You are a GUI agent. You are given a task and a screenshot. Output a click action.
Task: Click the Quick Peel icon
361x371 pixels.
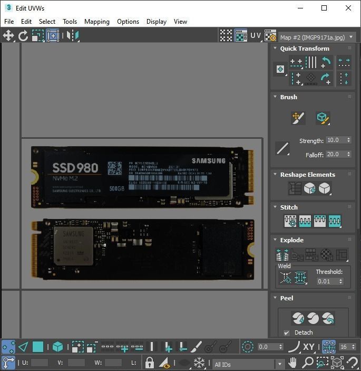click(x=298, y=318)
